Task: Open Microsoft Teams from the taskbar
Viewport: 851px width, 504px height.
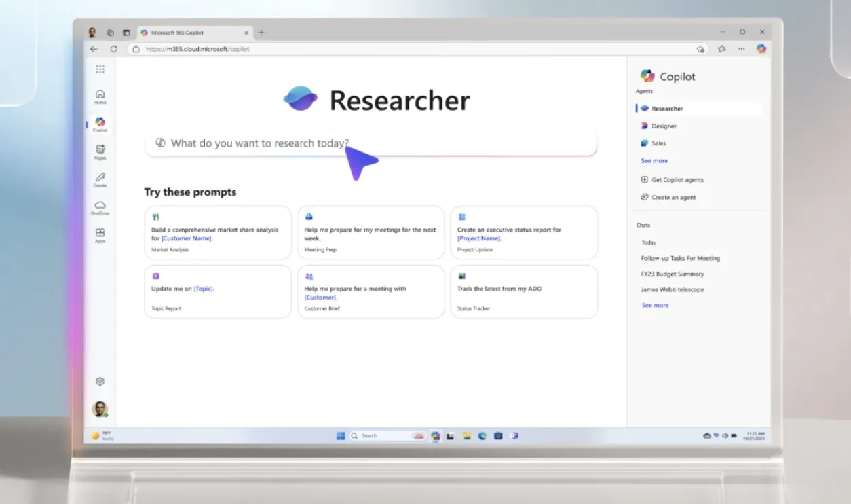Action: (x=514, y=436)
